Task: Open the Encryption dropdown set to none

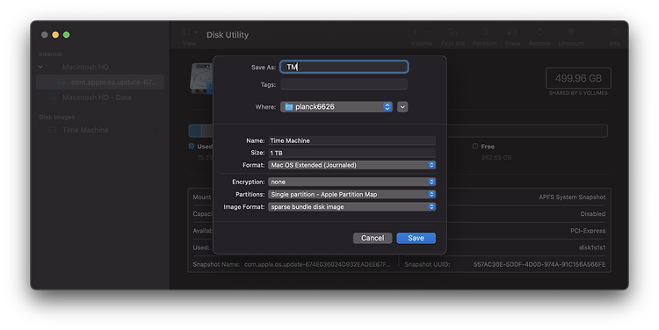Action: pos(351,182)
